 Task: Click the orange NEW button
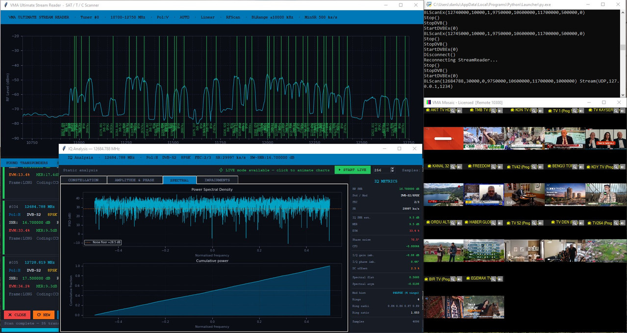[x=44, y=315]
